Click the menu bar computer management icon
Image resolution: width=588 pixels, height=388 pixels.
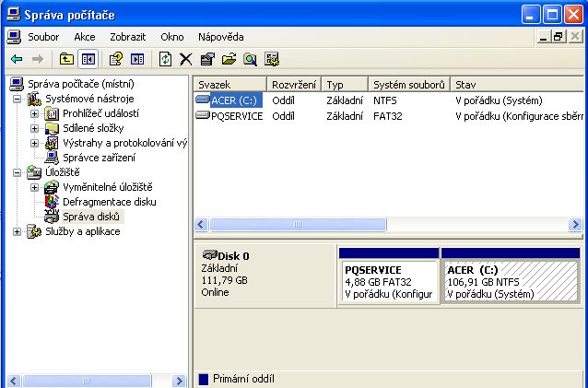(x=14, y=37)
